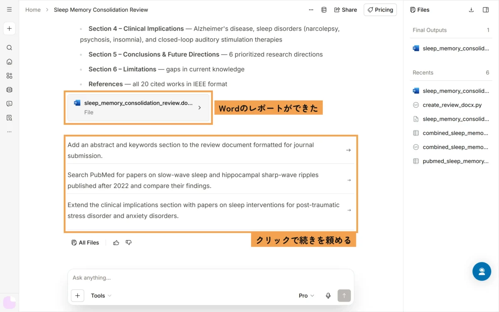Open search from the left sidebar
Screen dimensions: 499x312
tap(9, 48)
